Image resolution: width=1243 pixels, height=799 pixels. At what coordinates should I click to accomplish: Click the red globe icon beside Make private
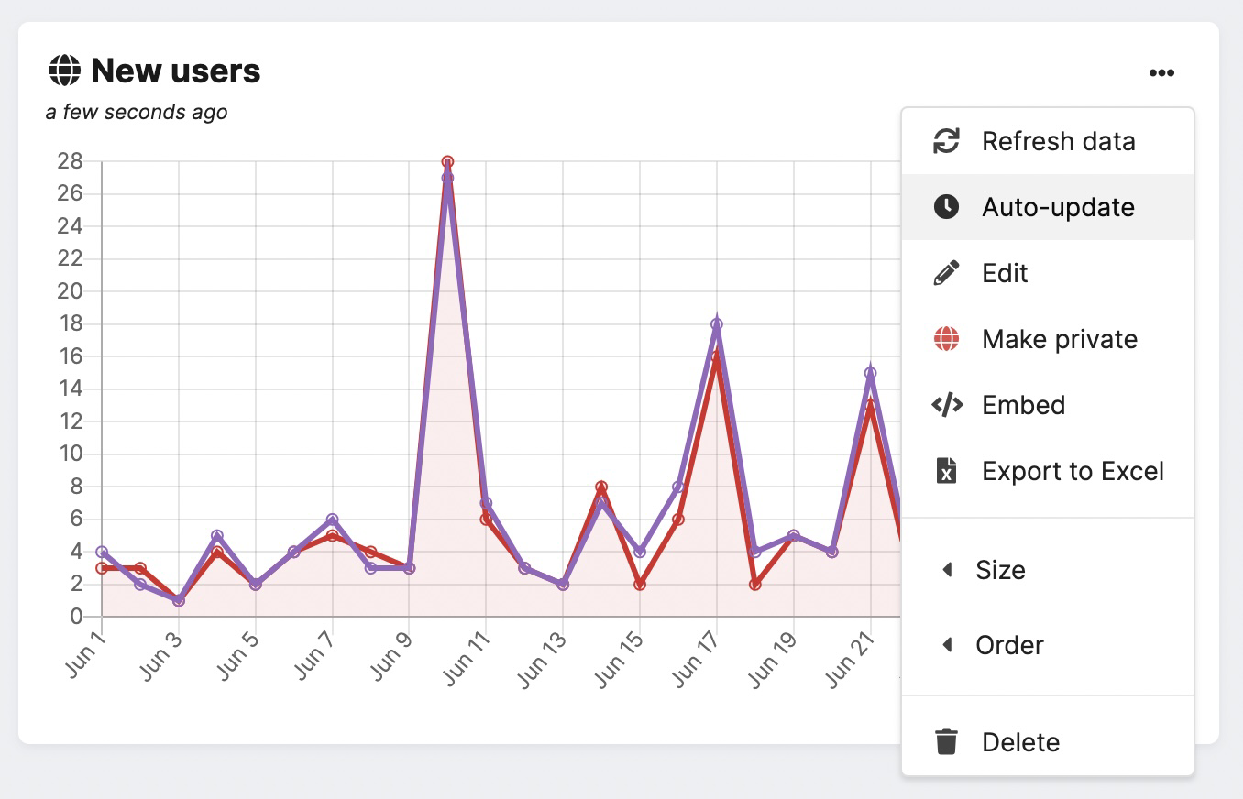click(x=945, y=338)
